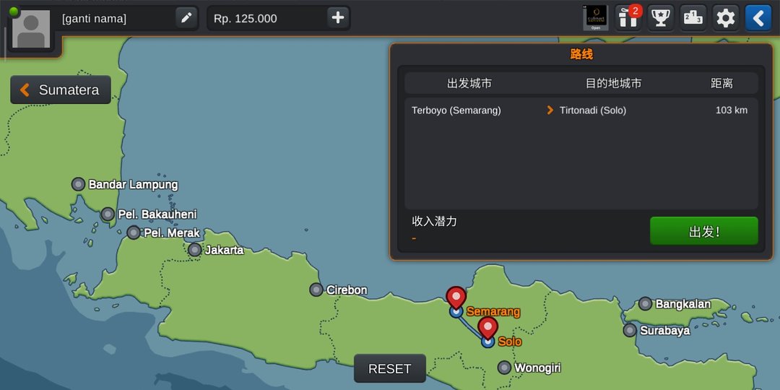Open the leaderboard podium icon
Image resolution: width=780 pixels, height=390 pixels.
click(x=693, y=18)
